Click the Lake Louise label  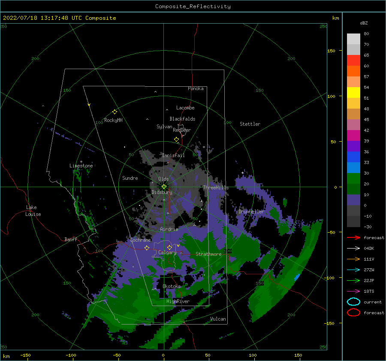(x=33, y=211)
